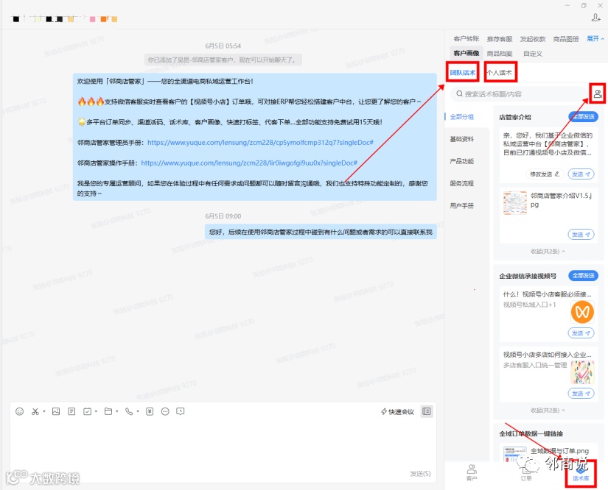Image resolution: width=608 pixels, height=490 pixels.
Task: Select the 客户画像 tab
Action: (467, 54)
